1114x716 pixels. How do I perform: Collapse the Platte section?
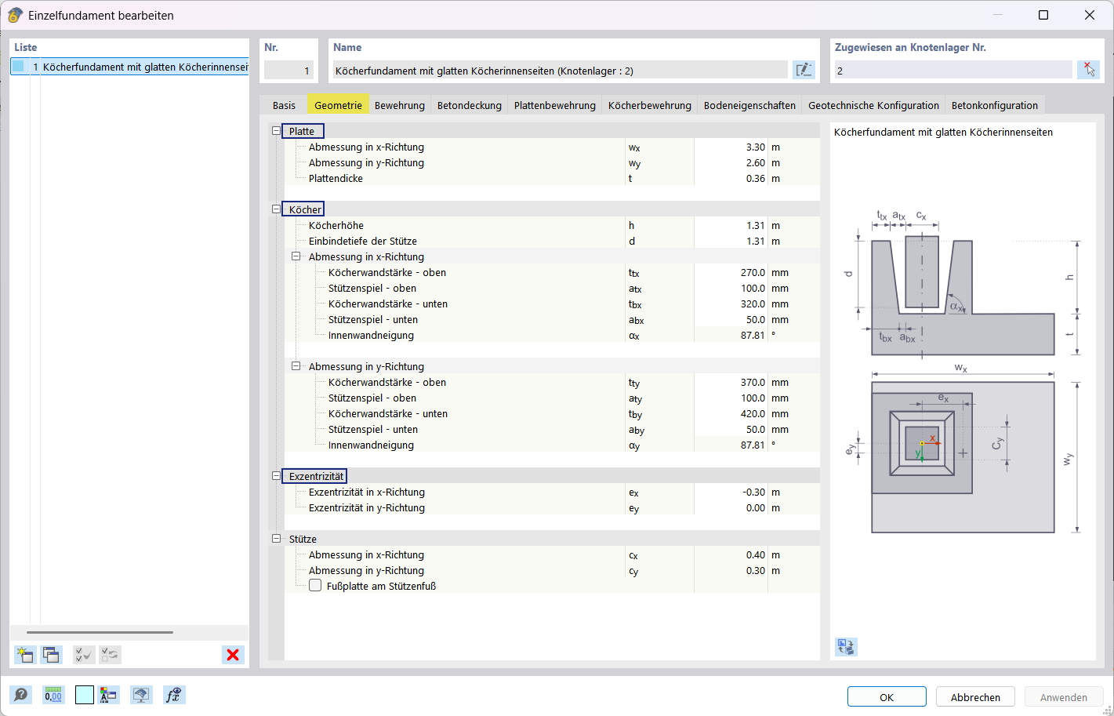pyautogui.click(x=276, y=131)
